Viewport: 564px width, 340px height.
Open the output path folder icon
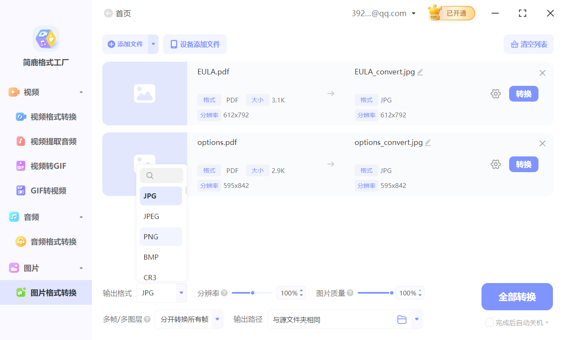tap(402, 319)
